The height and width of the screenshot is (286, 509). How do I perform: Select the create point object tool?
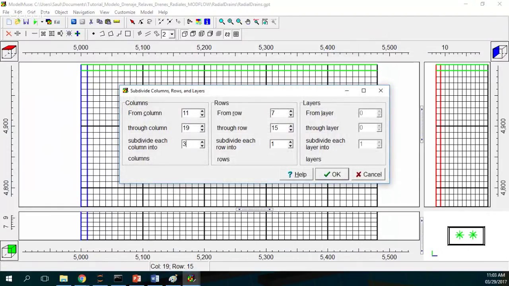click(x=93, y=34)
